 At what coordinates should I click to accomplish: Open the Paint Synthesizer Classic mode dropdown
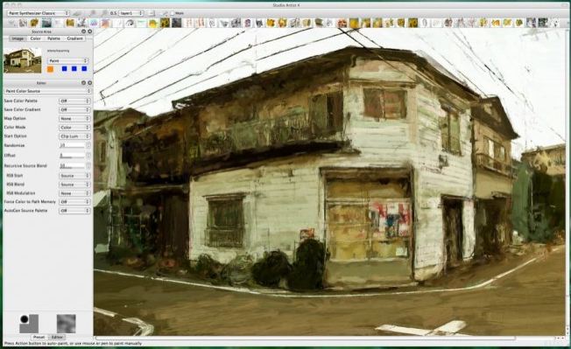pos(38,13)
